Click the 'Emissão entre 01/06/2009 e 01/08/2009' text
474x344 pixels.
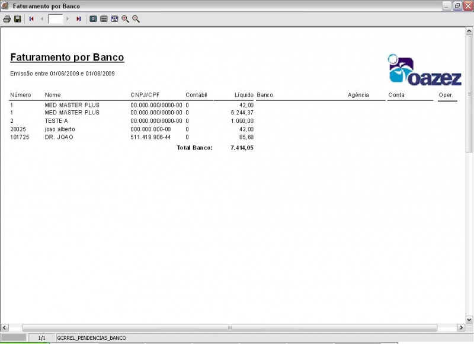point(62,74)
